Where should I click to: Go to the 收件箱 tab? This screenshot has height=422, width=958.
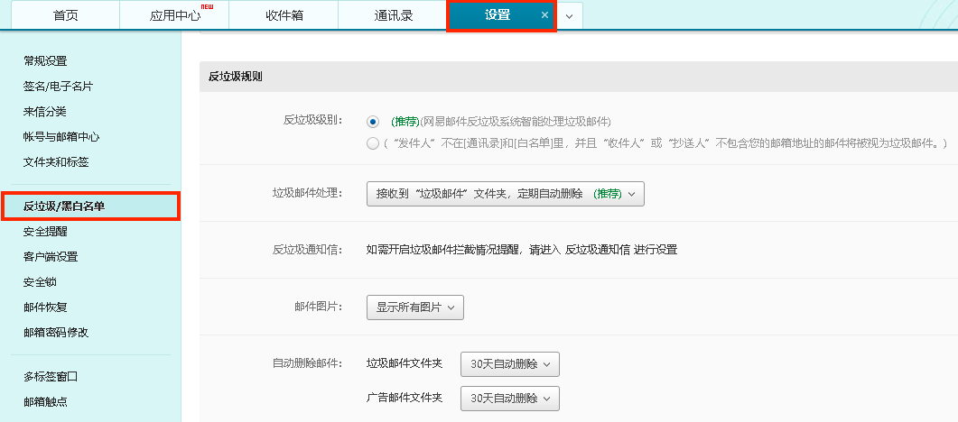pyautogui.click(x=284, y=15)
